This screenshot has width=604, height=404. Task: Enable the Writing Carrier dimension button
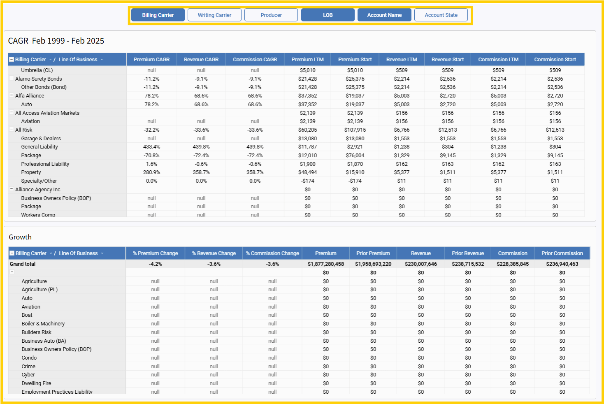tap(214, 15)
